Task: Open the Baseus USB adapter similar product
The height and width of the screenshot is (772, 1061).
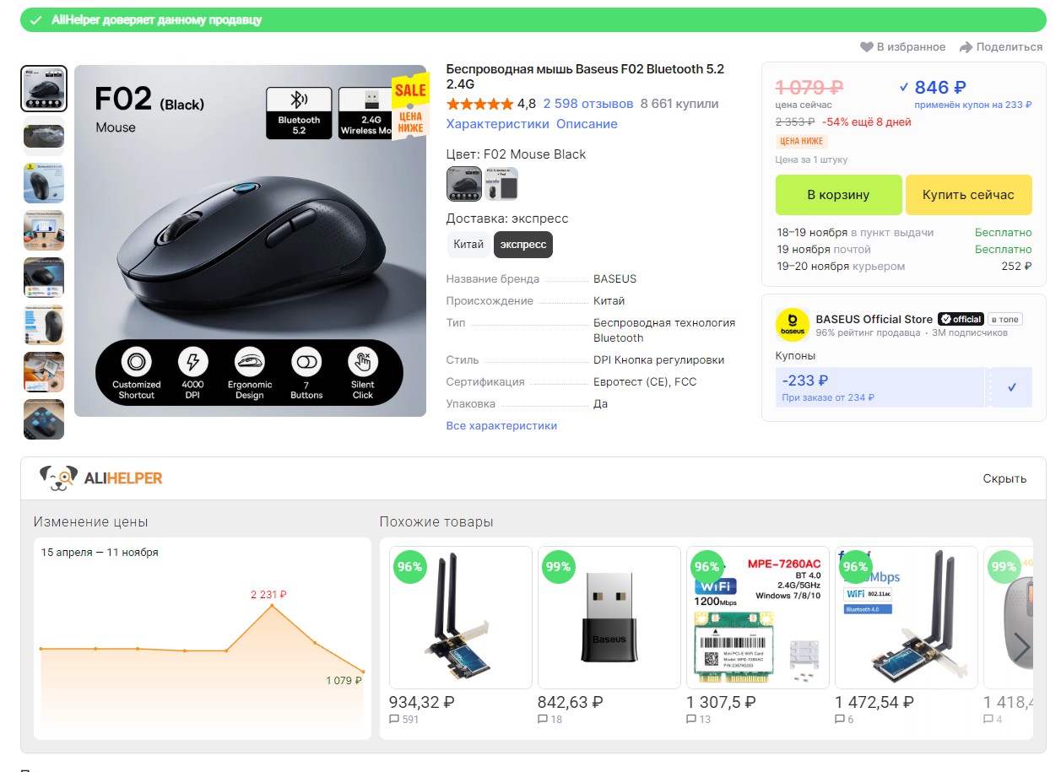Action: click(609, 617)
